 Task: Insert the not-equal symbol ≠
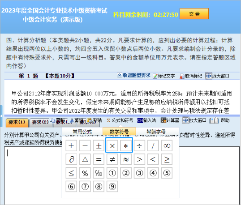[x=112, y=159]
